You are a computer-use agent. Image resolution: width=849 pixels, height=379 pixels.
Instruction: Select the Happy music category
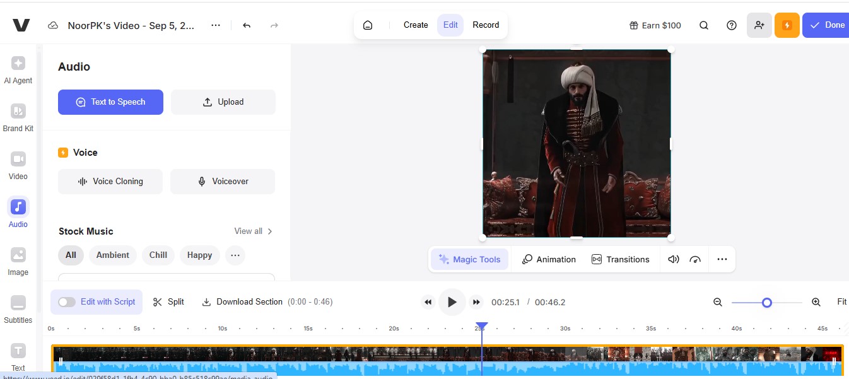pos(199,255)
